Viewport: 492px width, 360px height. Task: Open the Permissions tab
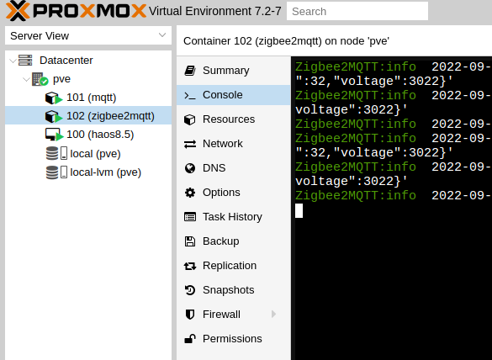click(x=234, y=339)
